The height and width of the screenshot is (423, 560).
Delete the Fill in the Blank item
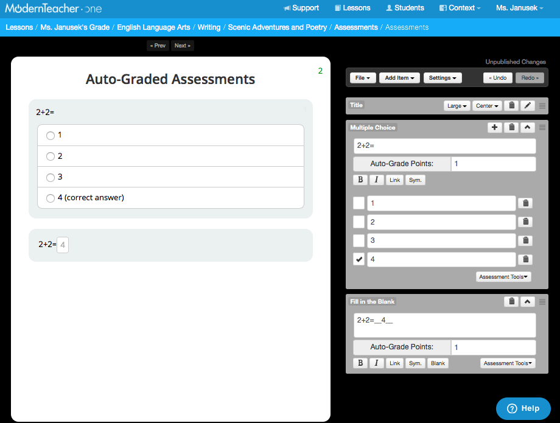tap(512, 302)
